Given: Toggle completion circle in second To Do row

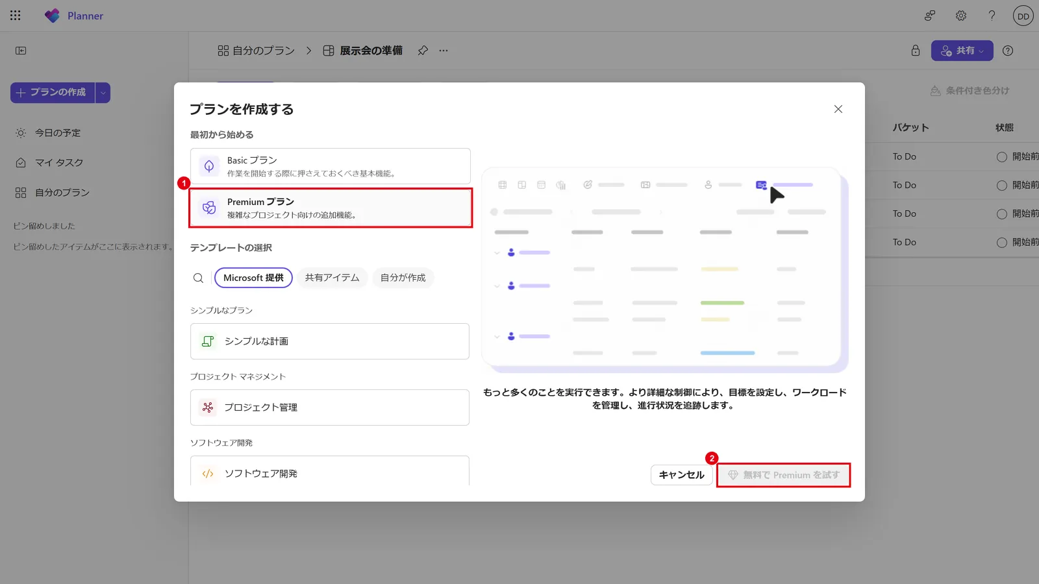Looking at the screenshot, I should (x=1002, y=186).
